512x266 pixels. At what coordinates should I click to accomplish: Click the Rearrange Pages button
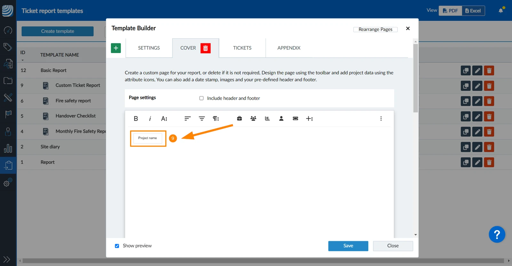tap(375, 29)
